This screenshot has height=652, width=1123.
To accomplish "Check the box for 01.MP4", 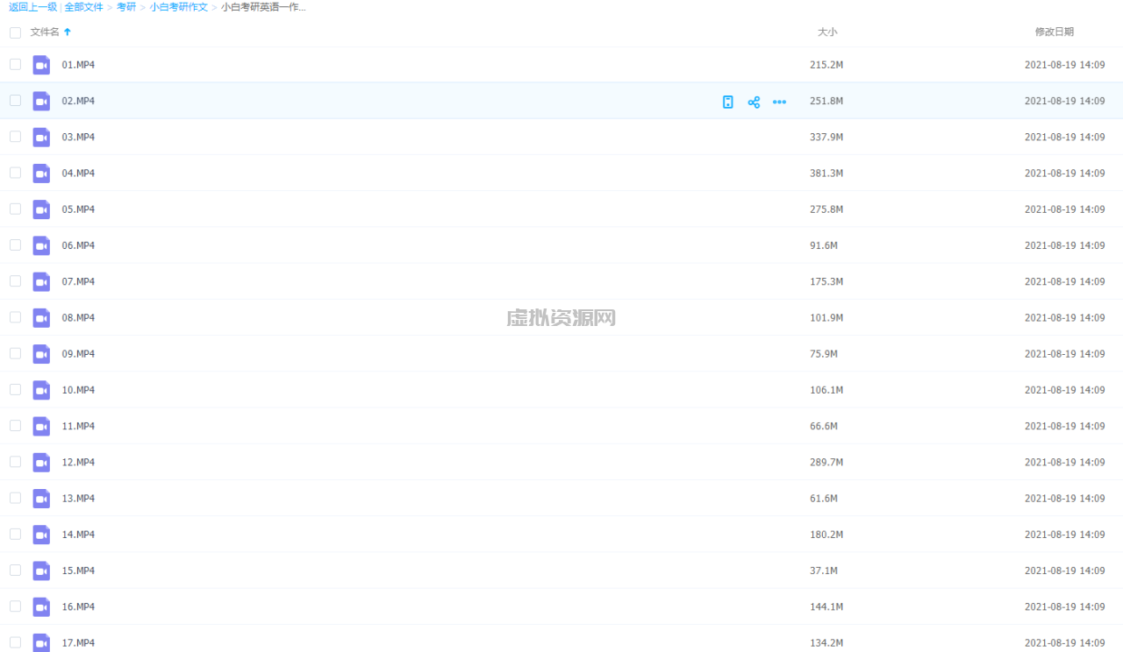I will (x=15, y=64).
